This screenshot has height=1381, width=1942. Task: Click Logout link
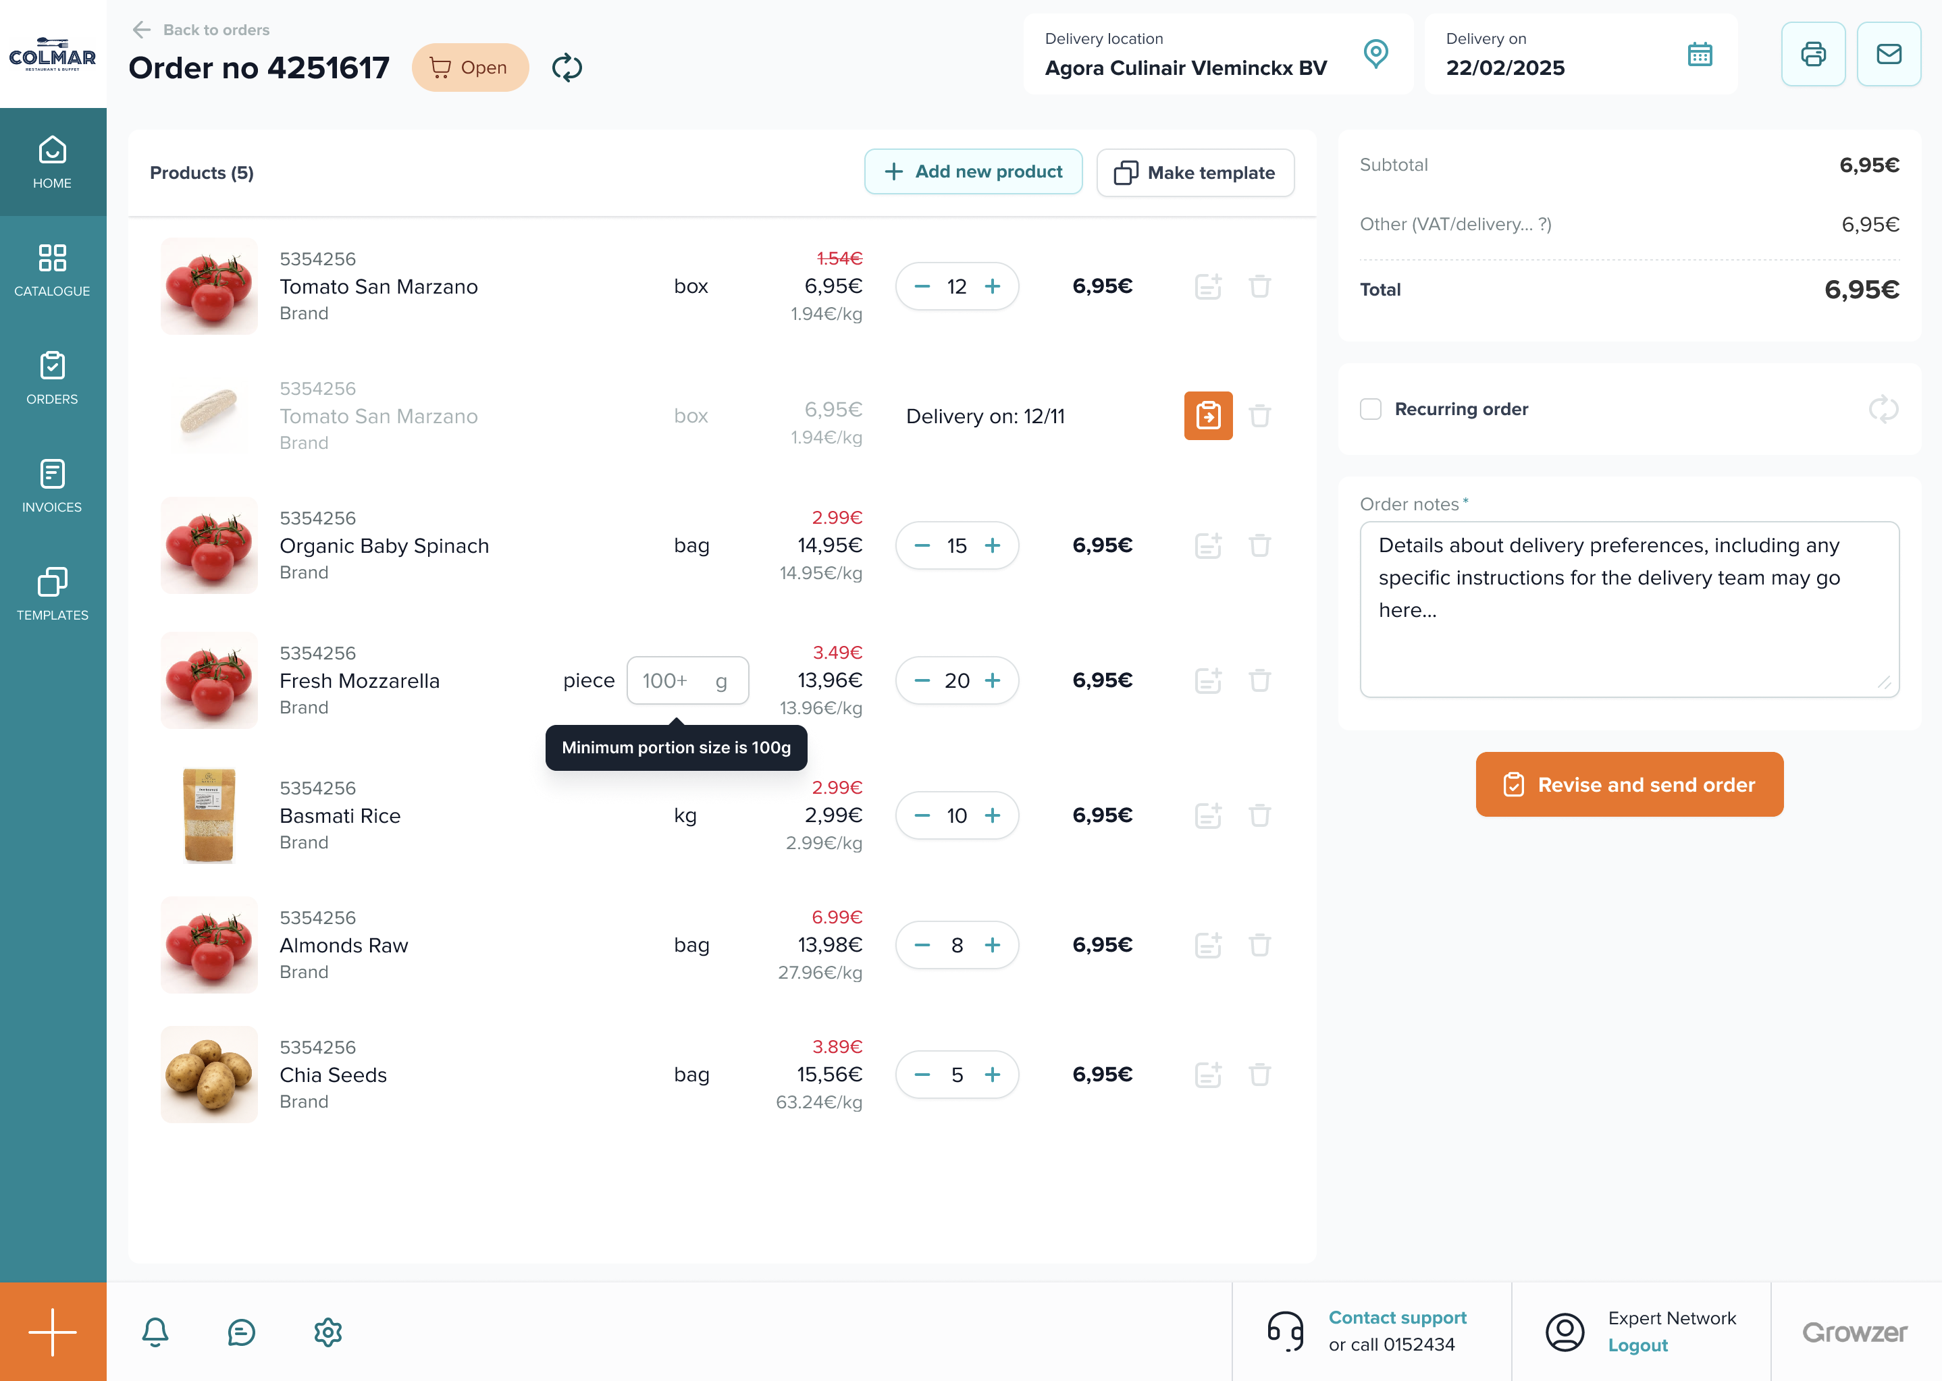[1637, 1345]
